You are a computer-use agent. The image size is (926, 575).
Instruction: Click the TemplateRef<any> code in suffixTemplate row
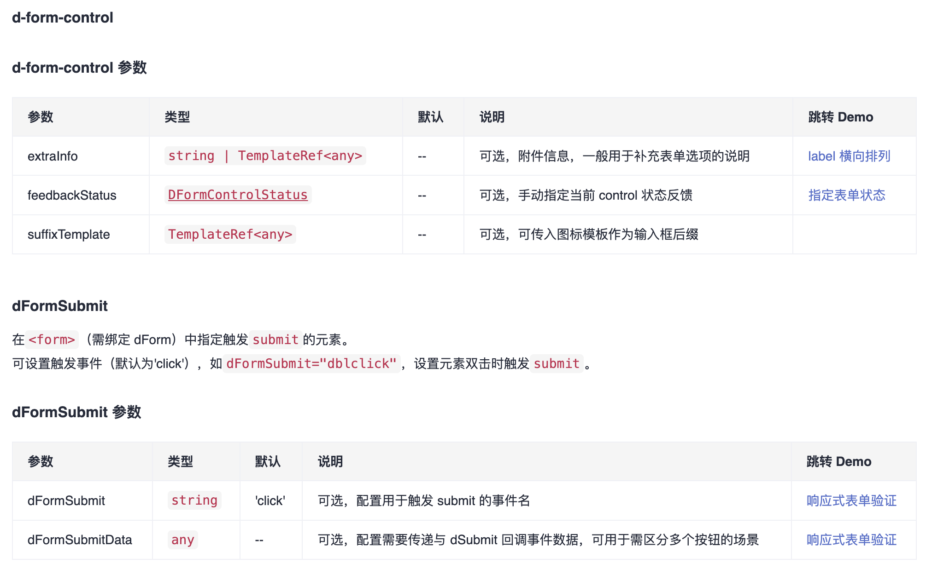[230, 235]
